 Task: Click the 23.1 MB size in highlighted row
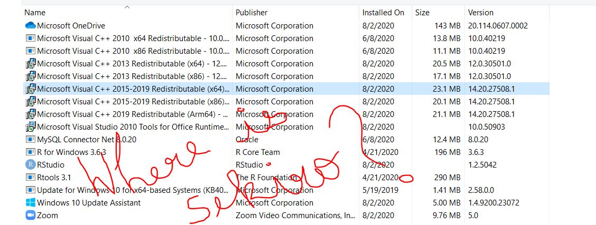[x=446, y=89]
